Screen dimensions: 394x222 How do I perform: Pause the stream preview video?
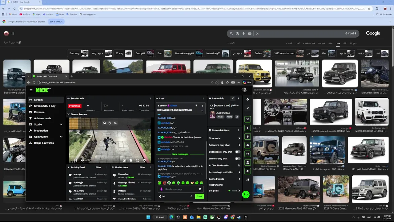pyautogui.click(x=75, y=160)
